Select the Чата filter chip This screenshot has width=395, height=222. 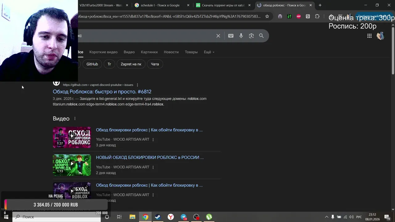click(155, 64)
